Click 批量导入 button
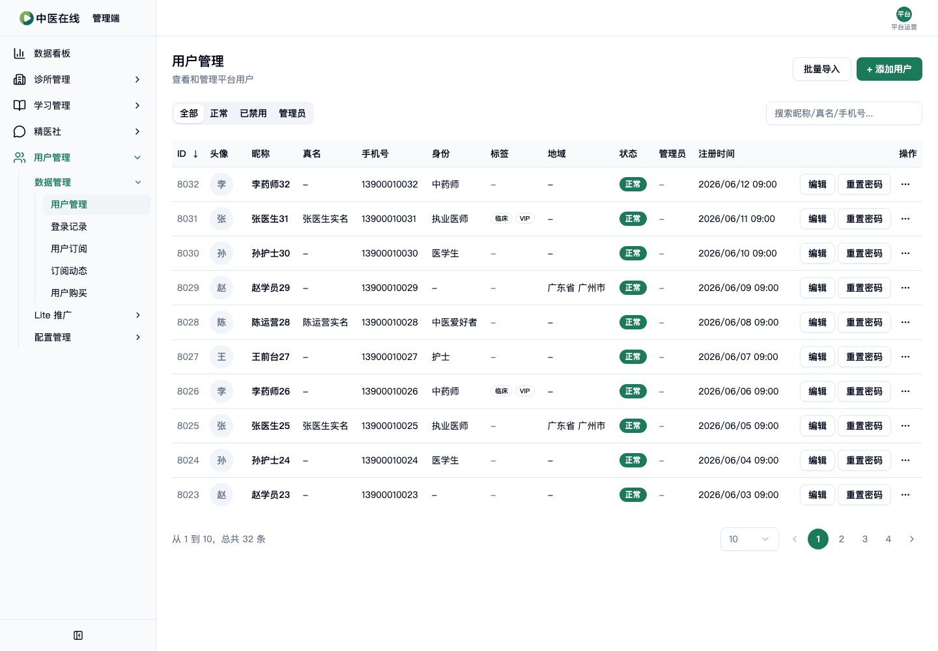 coord(822,69)
